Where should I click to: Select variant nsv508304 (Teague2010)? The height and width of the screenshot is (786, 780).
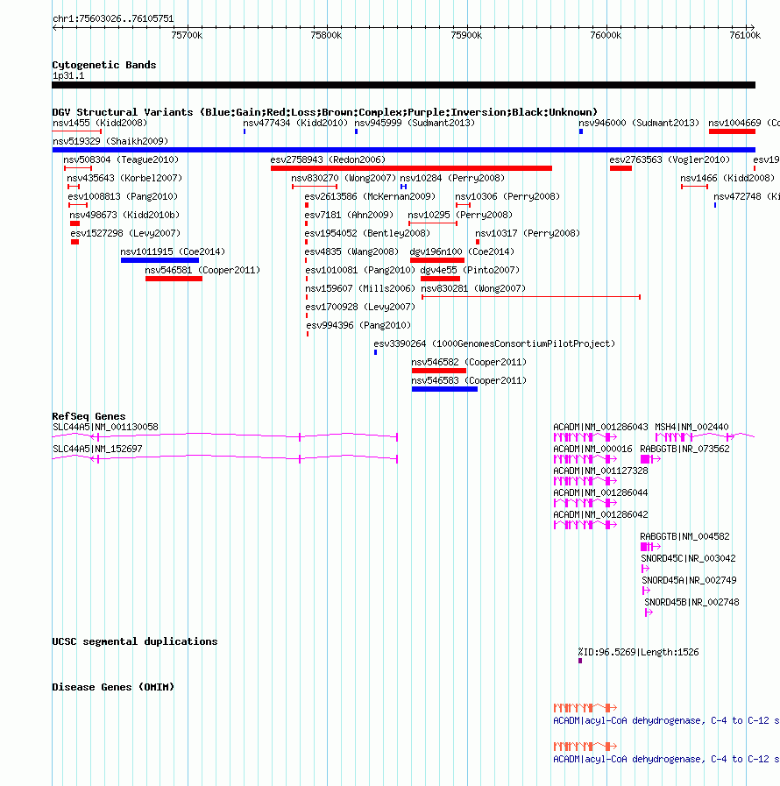point(121,159)
